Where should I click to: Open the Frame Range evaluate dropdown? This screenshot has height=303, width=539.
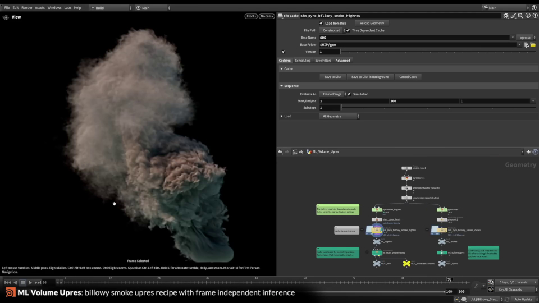(x=332, y=94)
